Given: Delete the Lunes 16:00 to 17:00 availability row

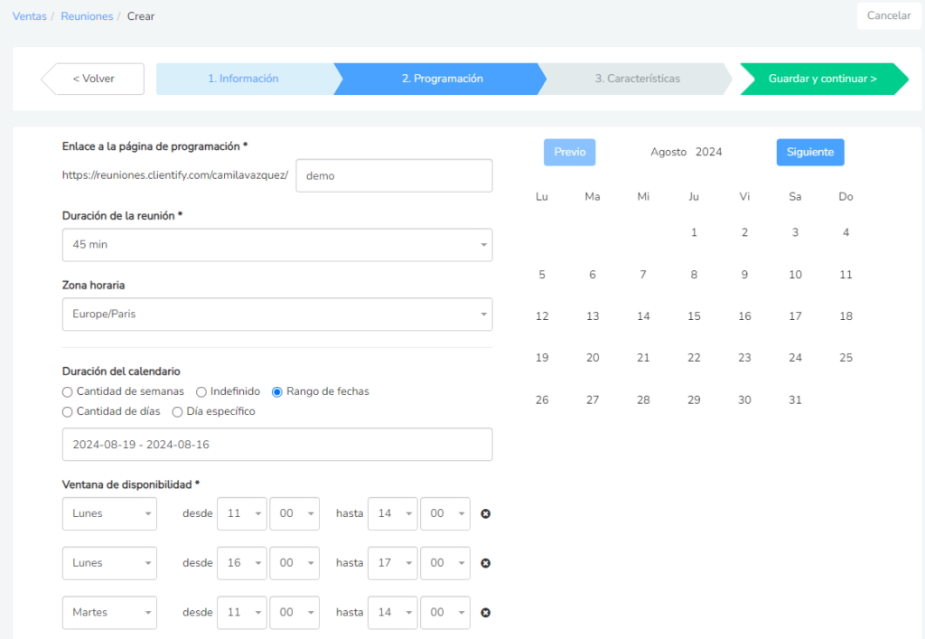Looking at the screenshot, I should (485, 563).
